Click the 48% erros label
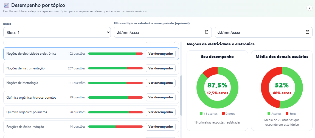This screenshot has height=138, width=315. click(282, 93)
